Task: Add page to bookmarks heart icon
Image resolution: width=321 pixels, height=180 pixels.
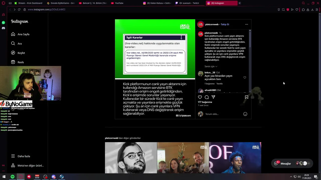Action: point(297,9)
